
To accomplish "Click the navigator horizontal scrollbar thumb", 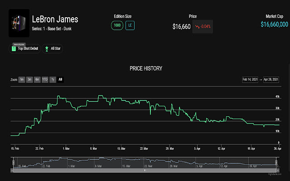I will [x=145, y=170].
